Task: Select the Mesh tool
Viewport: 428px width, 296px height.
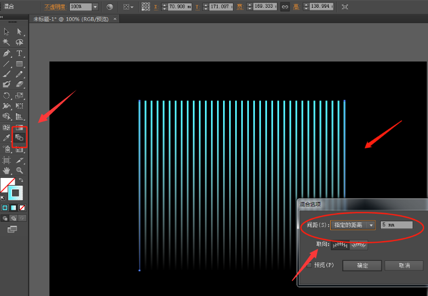Action: click(6, 127)
